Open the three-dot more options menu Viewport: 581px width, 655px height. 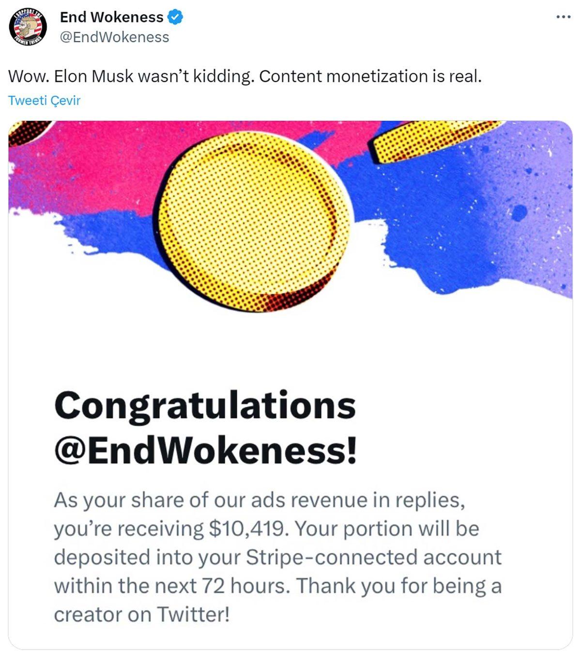pyautogui.click(x=563, y=17)
